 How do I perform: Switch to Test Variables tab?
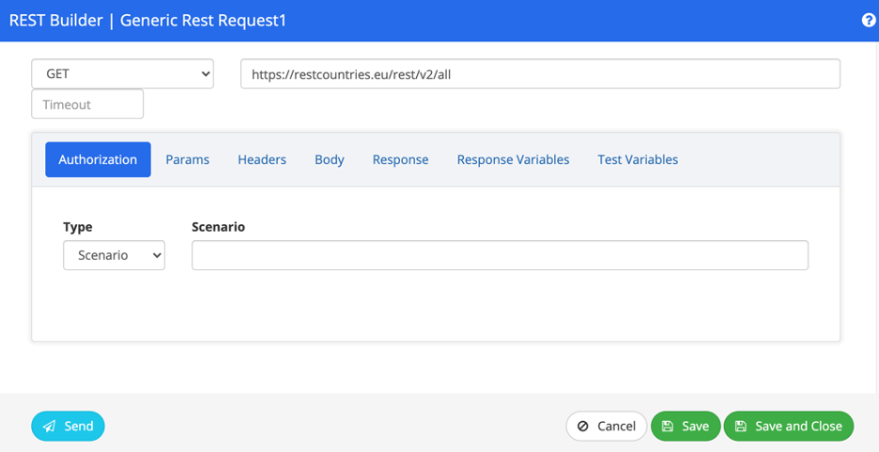point(638,159)
